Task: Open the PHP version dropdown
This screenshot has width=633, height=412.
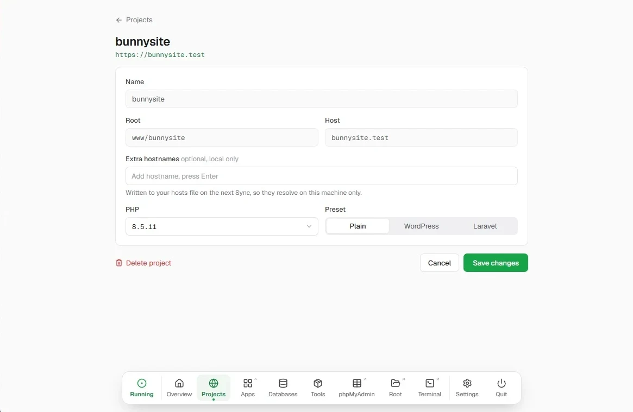Action: 222,226
